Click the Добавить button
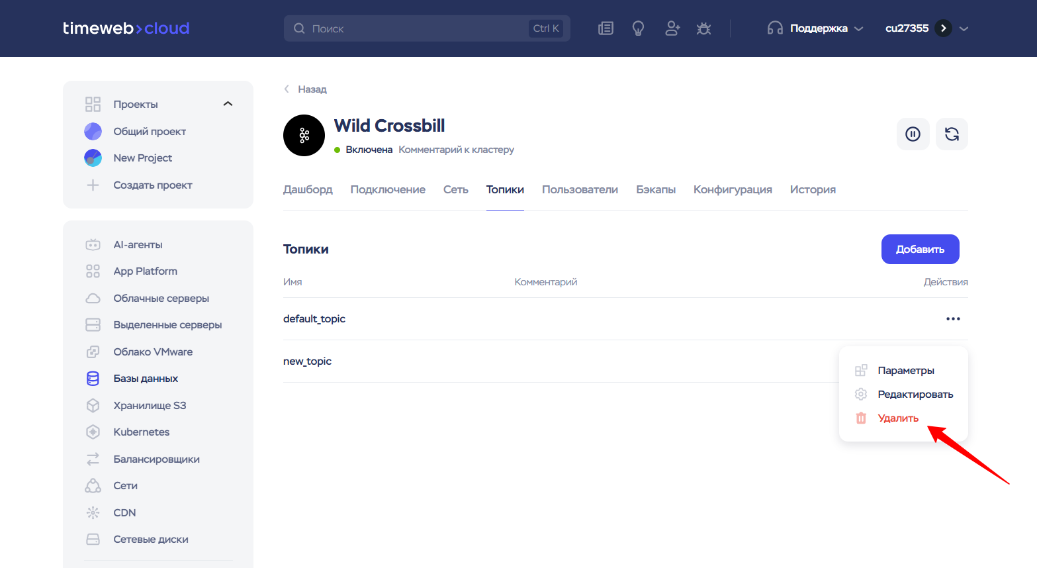This screenshot has height=568, width=1037. click(x=919, y=250)
